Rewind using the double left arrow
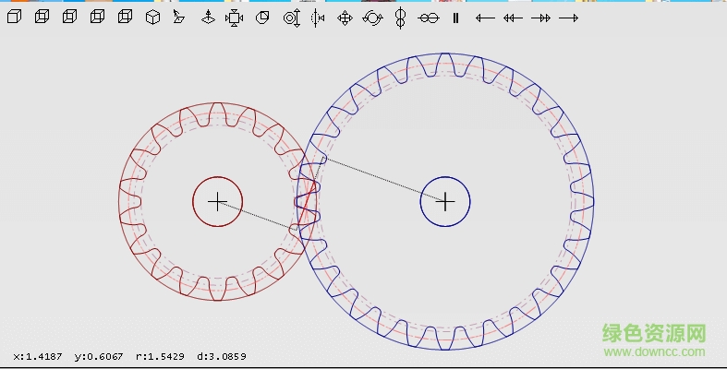This screenshot has height=369, width=727. pos(513,17)
